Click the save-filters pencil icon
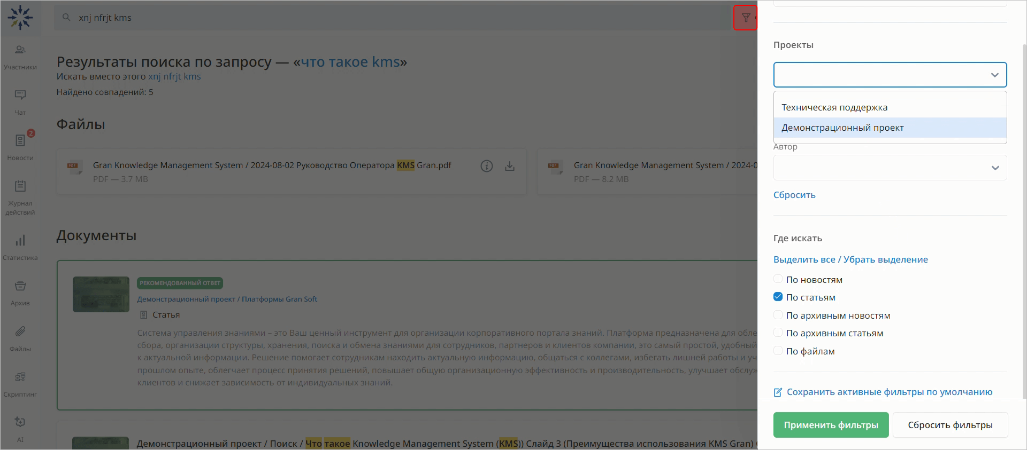The height and width of the screenshot is (450, 1027). [778, 392]
